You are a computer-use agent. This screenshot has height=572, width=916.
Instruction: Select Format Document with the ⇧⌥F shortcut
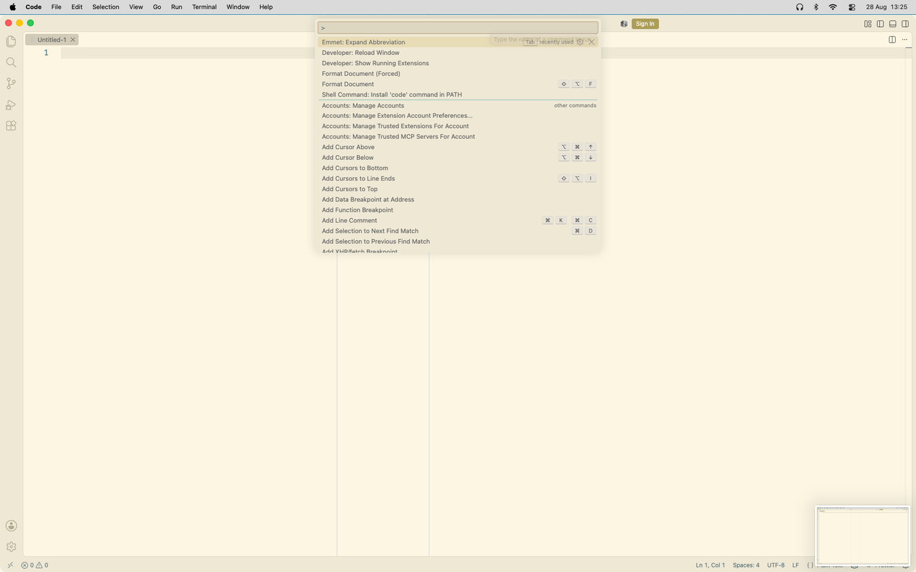point(458,84)
